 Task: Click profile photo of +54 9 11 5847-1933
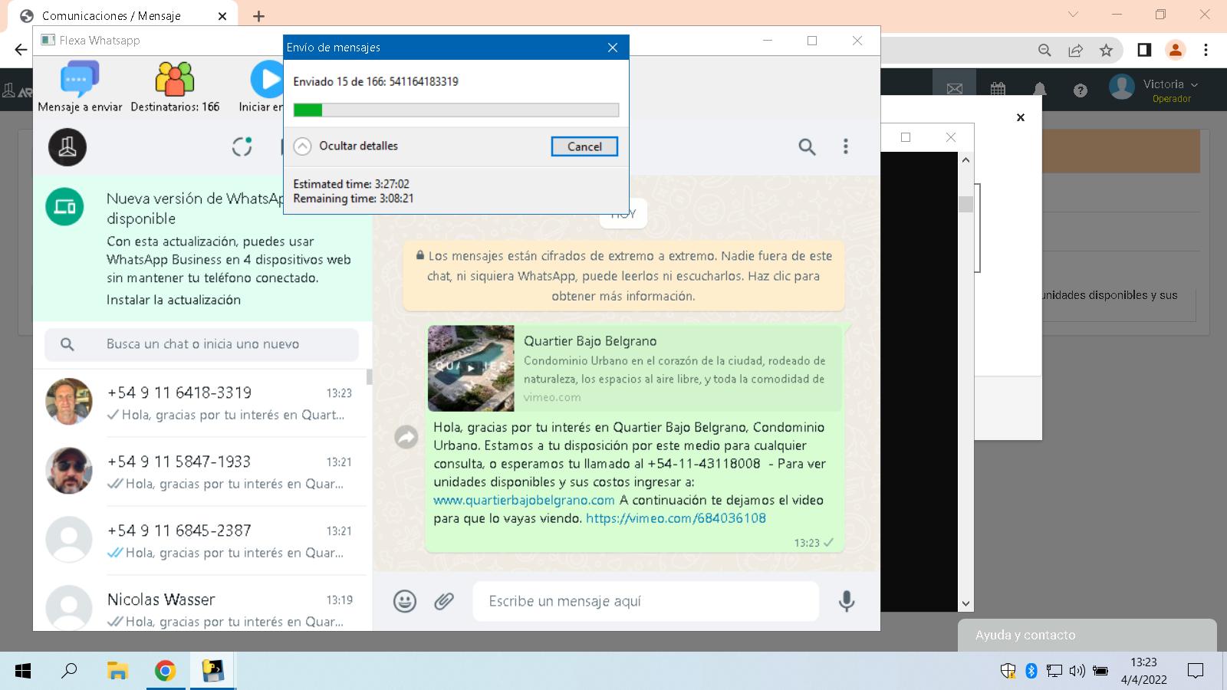(69, 471)
